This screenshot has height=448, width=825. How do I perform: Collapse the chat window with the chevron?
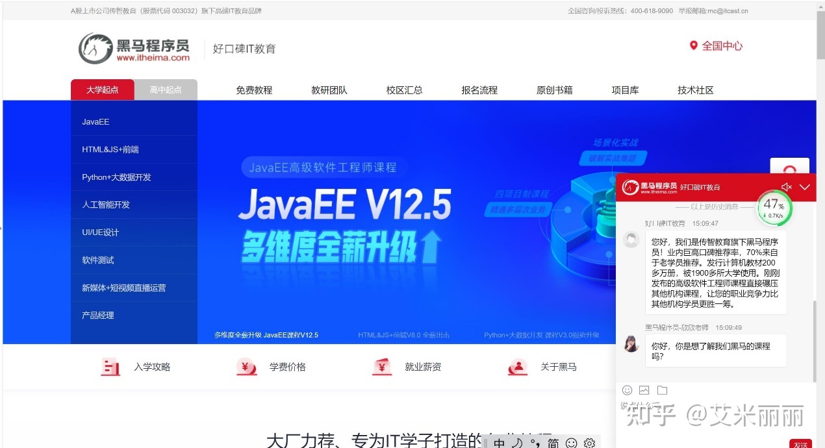coord(805,187)
